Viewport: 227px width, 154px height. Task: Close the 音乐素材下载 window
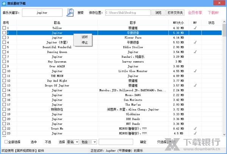click(x=219, y=3)
